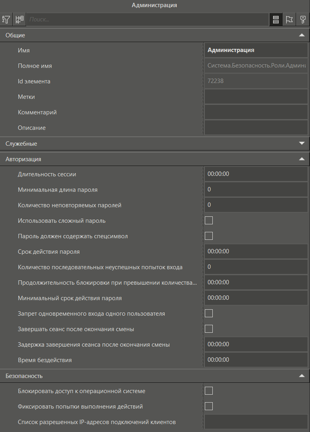Select the list view properties icon
The height and width of the screenshot is (432, 310).
(x=276, y=19)
